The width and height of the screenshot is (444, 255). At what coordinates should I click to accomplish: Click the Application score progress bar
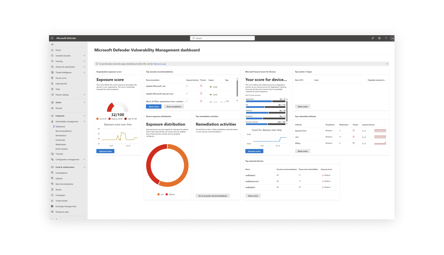point(266,101)
